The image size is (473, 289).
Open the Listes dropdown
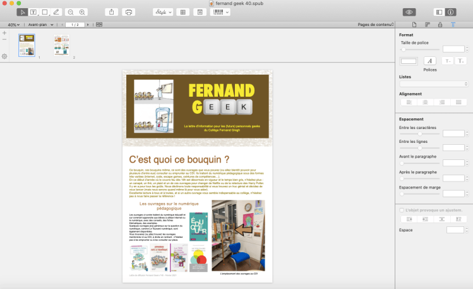tap(433, 83)
